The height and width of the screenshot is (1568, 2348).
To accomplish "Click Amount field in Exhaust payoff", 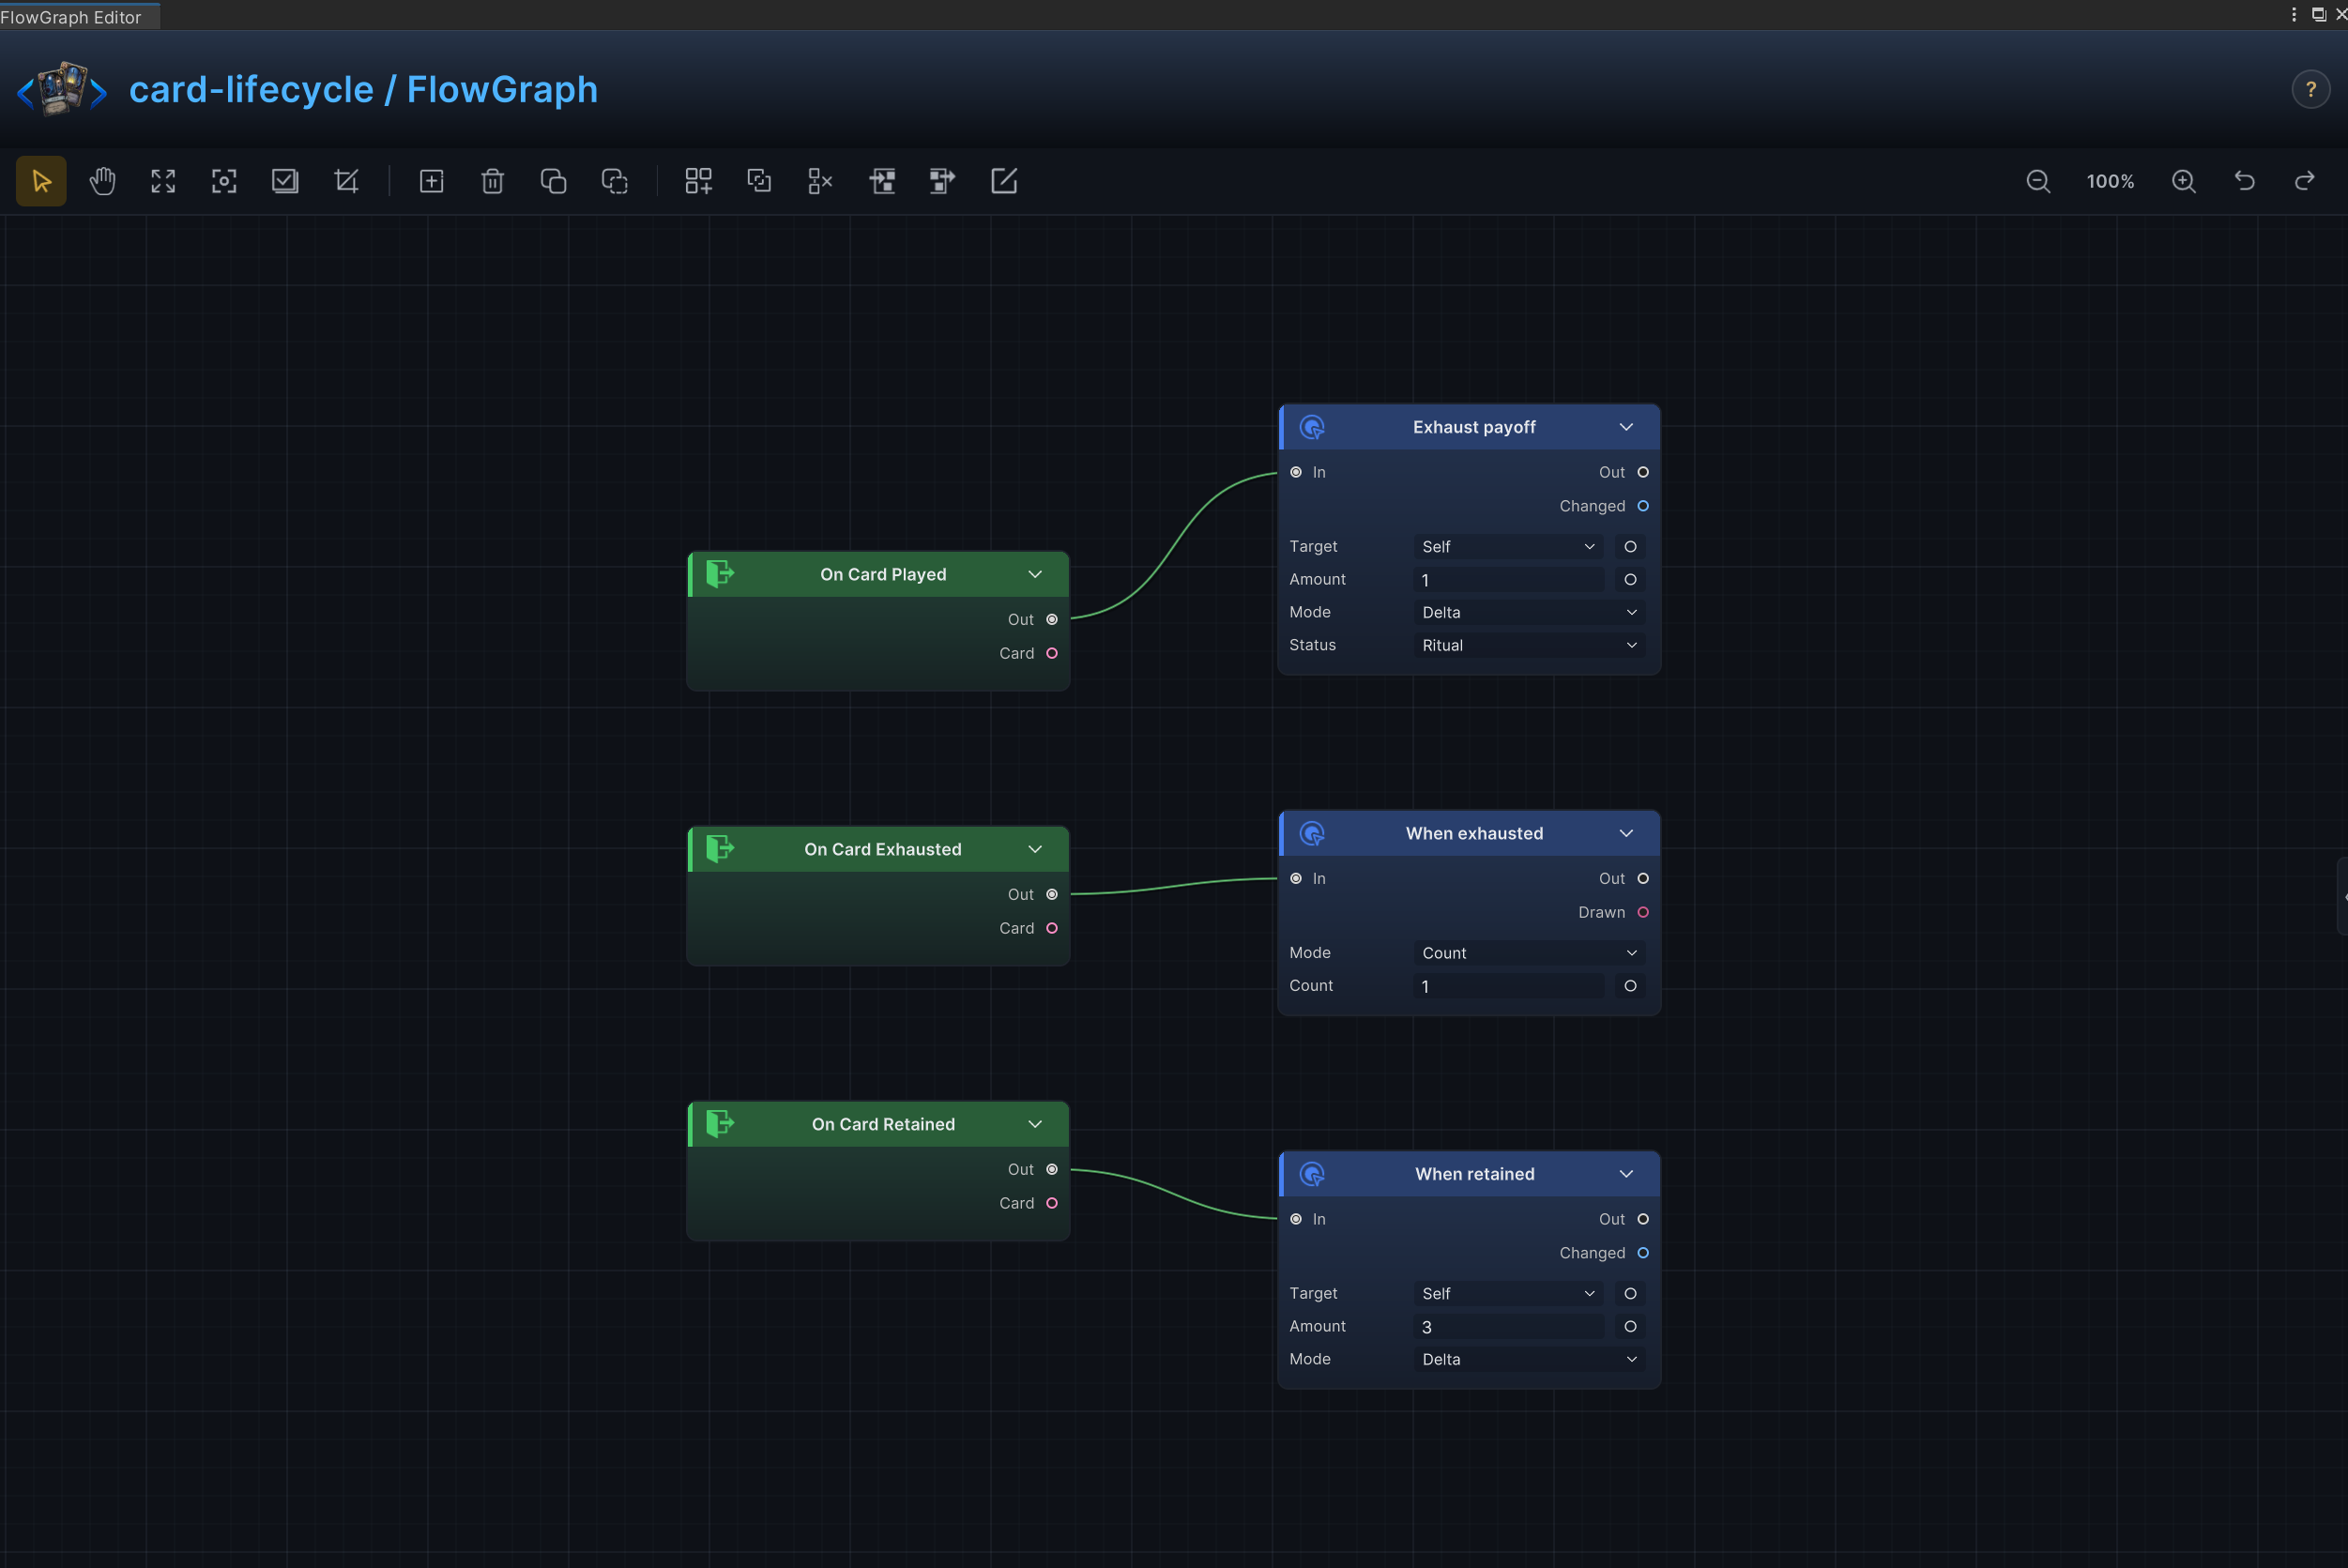I will pos(1508,580).
